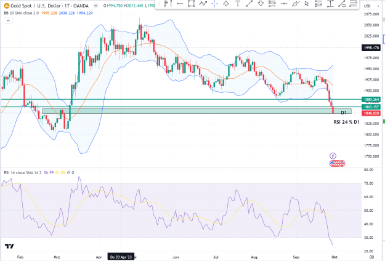385x261 pixels.
Task: Select the RSI 14 close SMA legend
Action: (23, 173)
